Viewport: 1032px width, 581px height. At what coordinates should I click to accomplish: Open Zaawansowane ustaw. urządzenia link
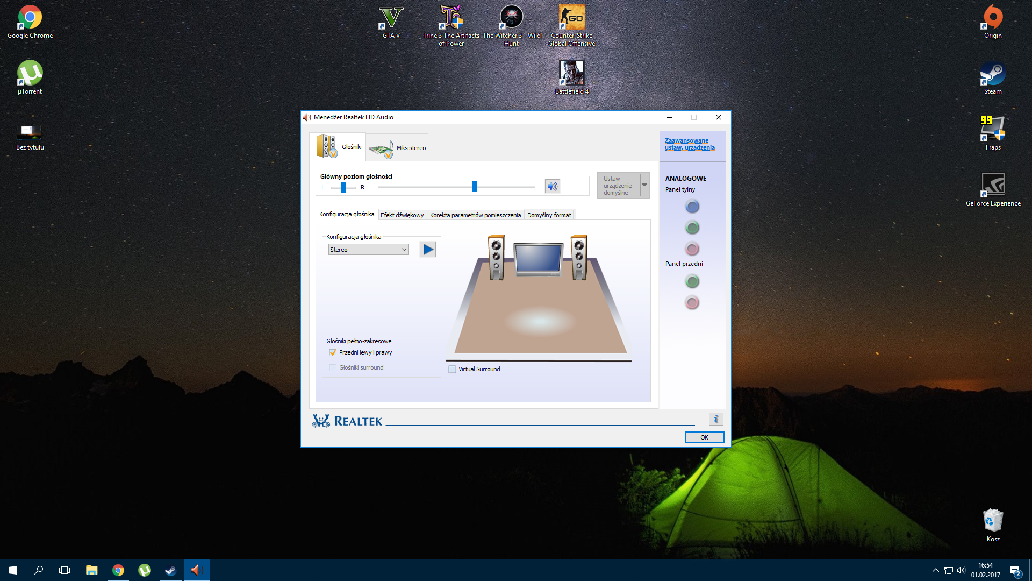(x=690, y=144)
